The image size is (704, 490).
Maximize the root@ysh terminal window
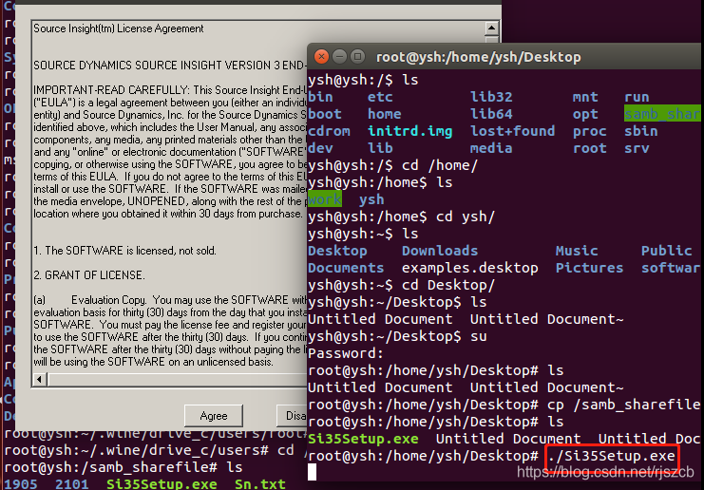(x=358, y=57)
